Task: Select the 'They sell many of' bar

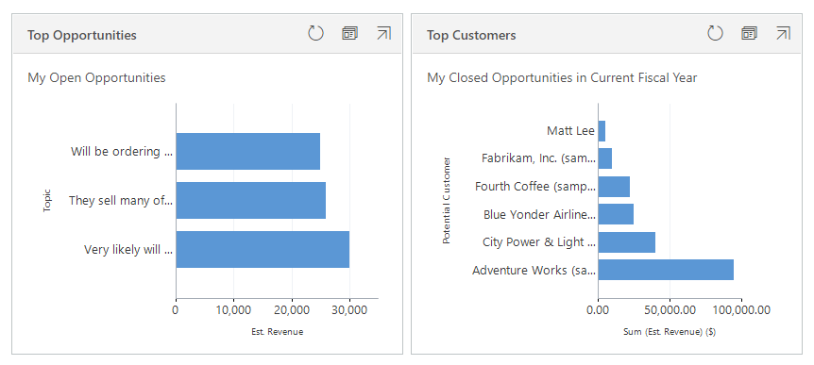Action: (x=251, y=200)
